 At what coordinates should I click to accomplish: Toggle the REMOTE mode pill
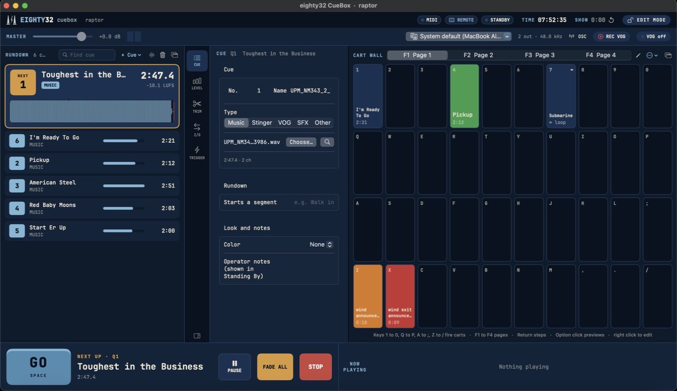461,20
